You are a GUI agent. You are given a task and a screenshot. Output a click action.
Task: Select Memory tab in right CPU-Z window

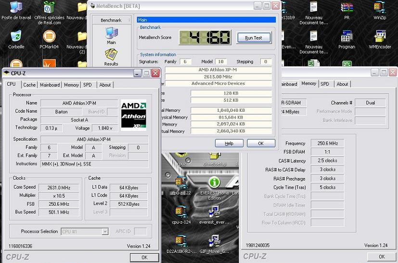click(308, 83)
